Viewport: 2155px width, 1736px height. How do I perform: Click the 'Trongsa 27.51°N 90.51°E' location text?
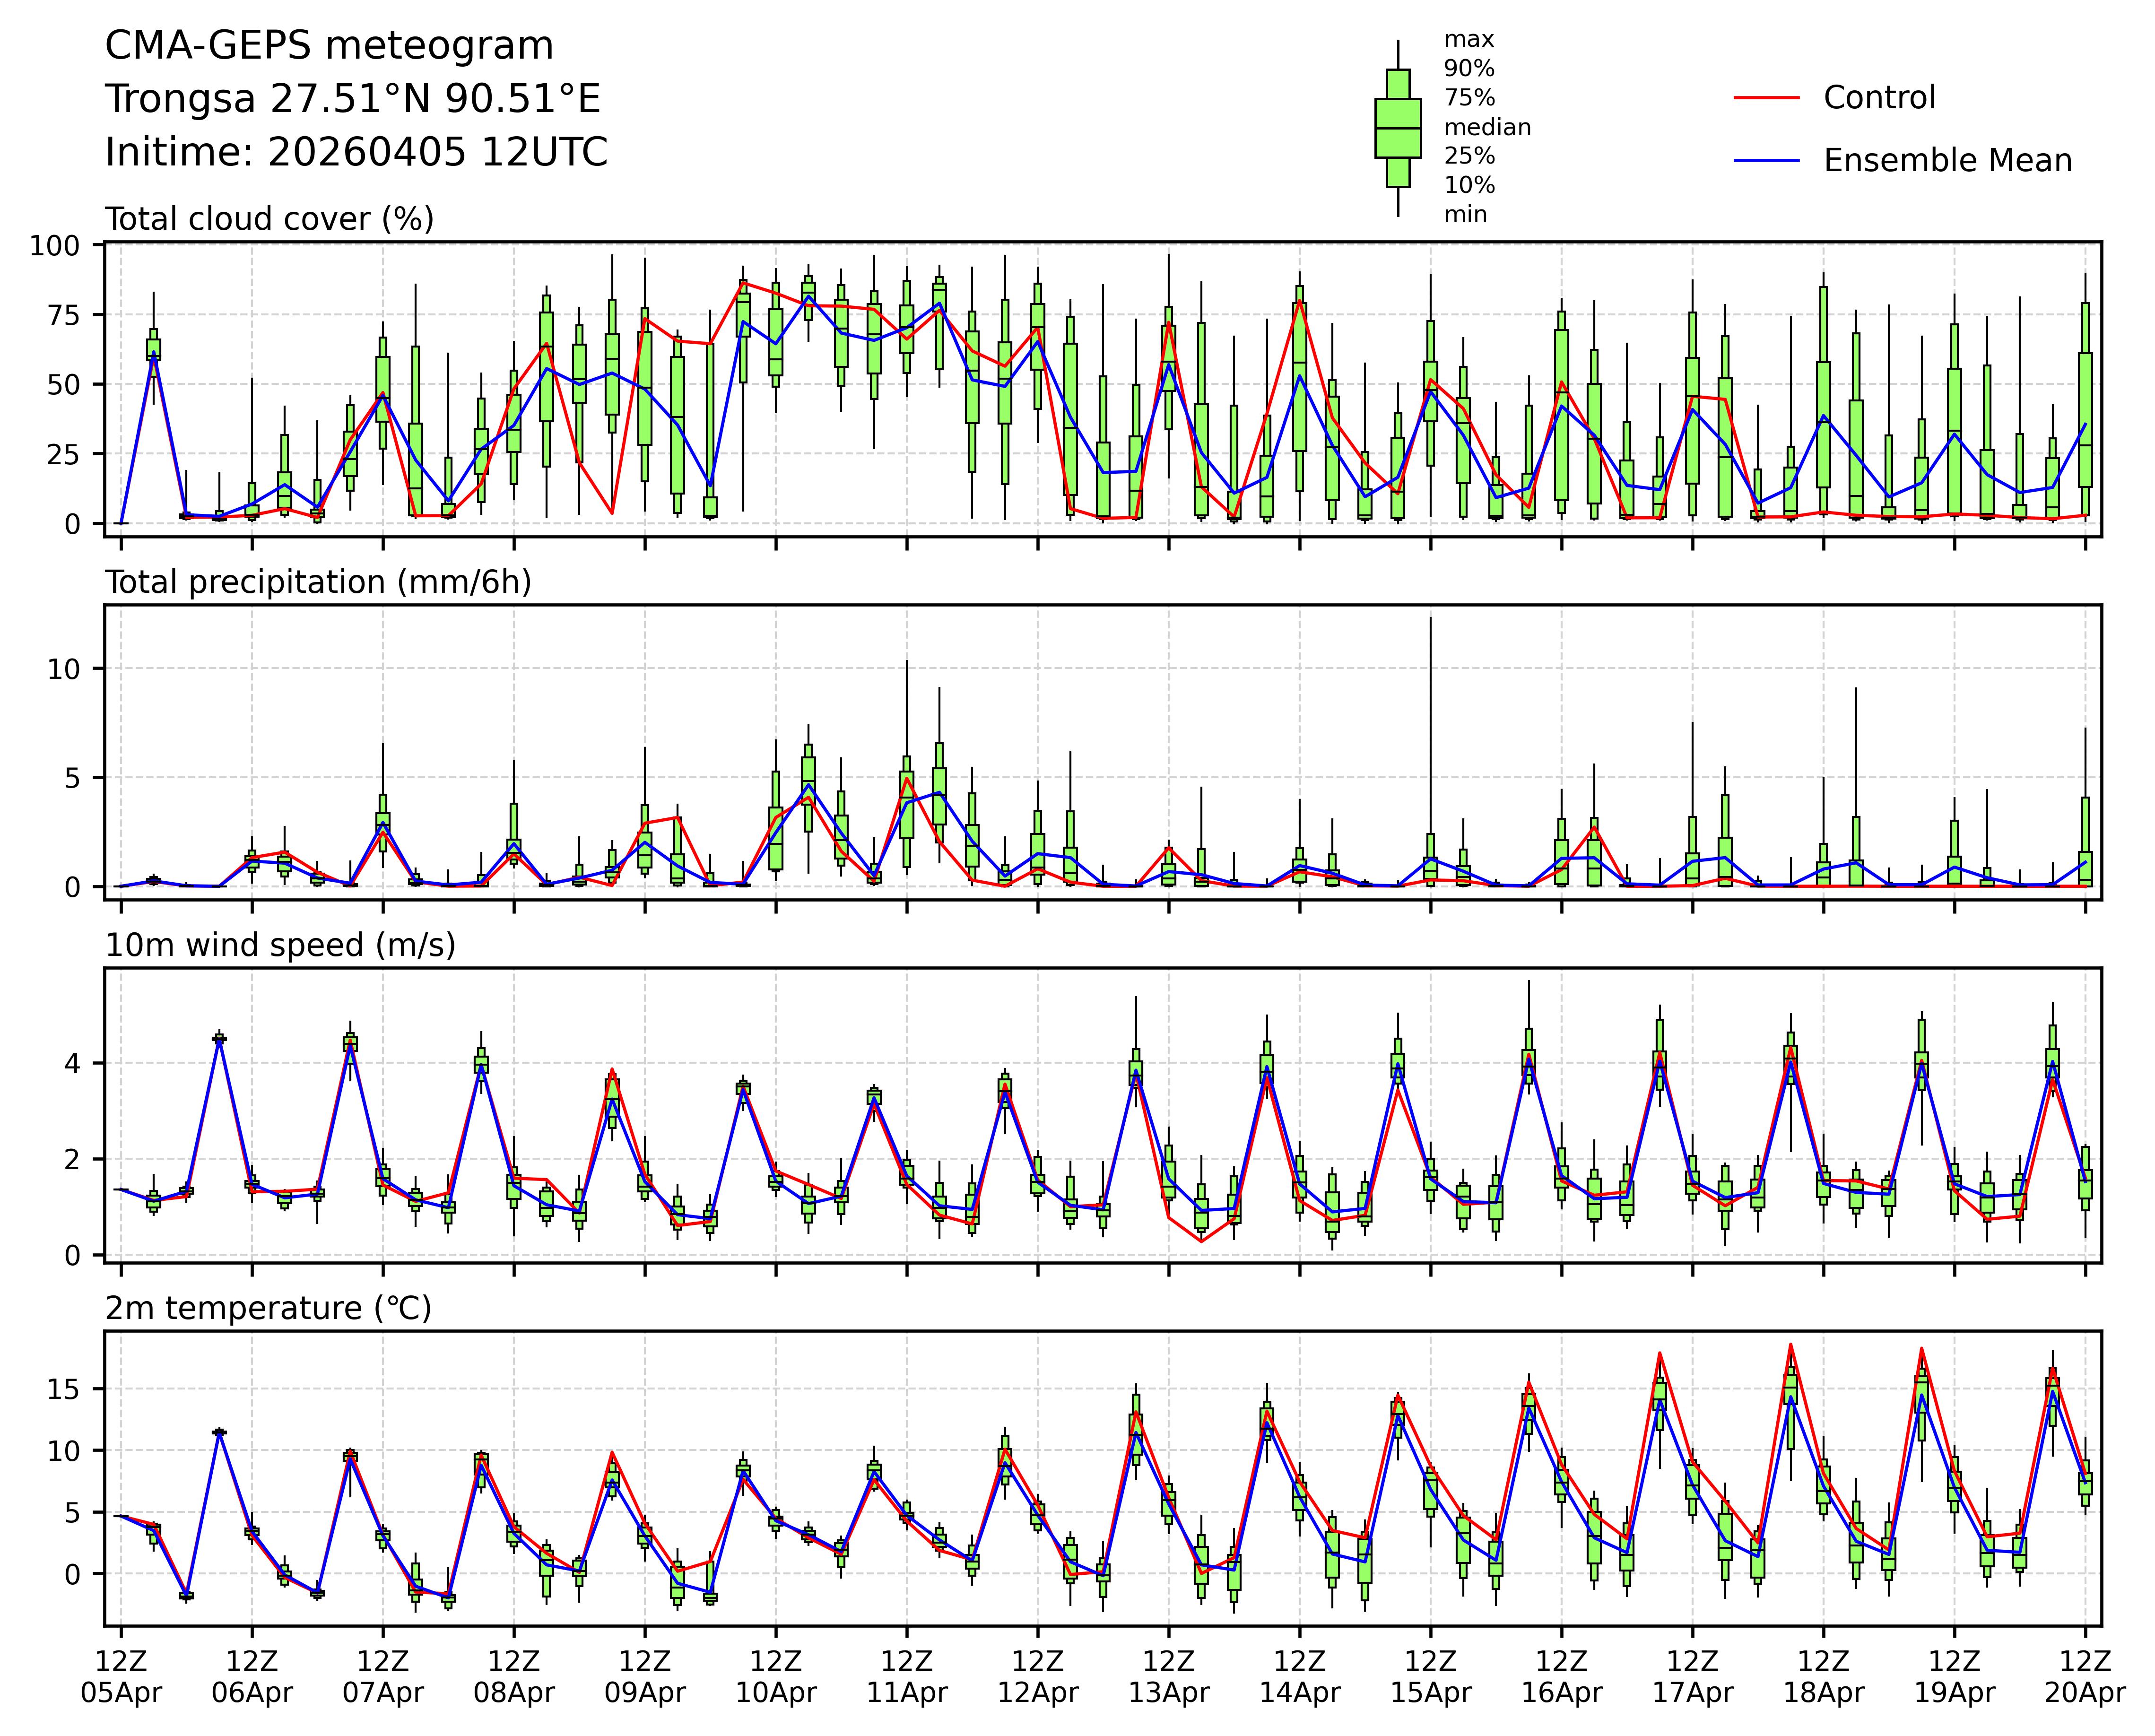tap(353, 99)
